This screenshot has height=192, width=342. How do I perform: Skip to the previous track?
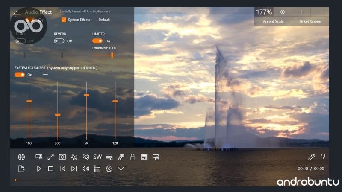pyautogui.click(x=62, y=169)
